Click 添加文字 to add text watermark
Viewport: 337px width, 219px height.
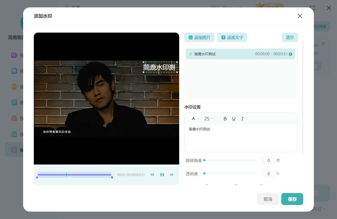(x=232, y=37)
